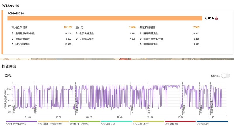Click the red warning triangle beside 6 016
This screenshot has width=234, height=126.
pos(216,18)
